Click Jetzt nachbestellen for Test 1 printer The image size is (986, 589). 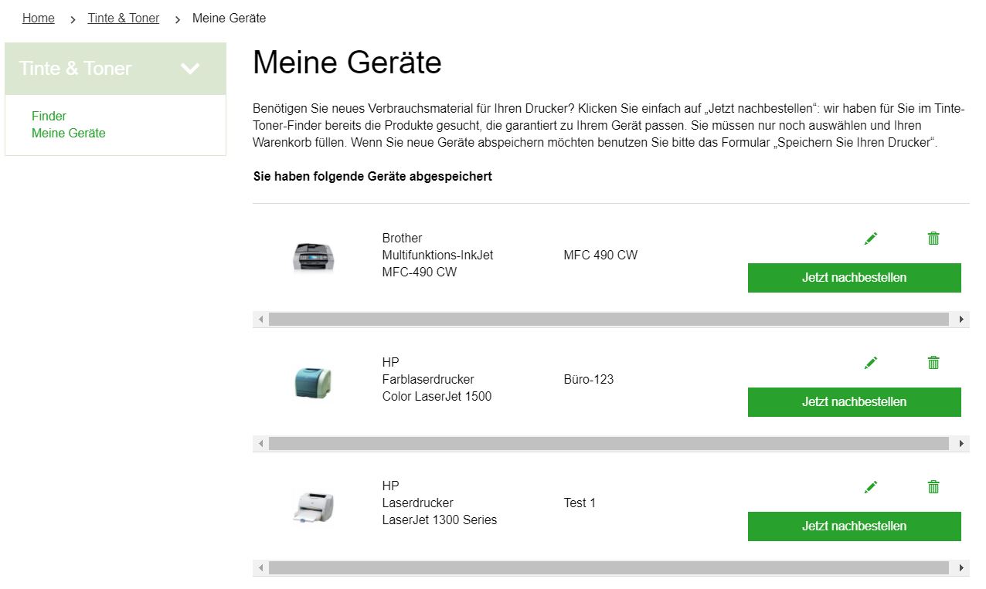[x=854, y=526]
